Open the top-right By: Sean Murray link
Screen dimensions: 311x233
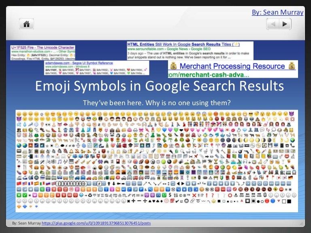(x=277, y=13)
